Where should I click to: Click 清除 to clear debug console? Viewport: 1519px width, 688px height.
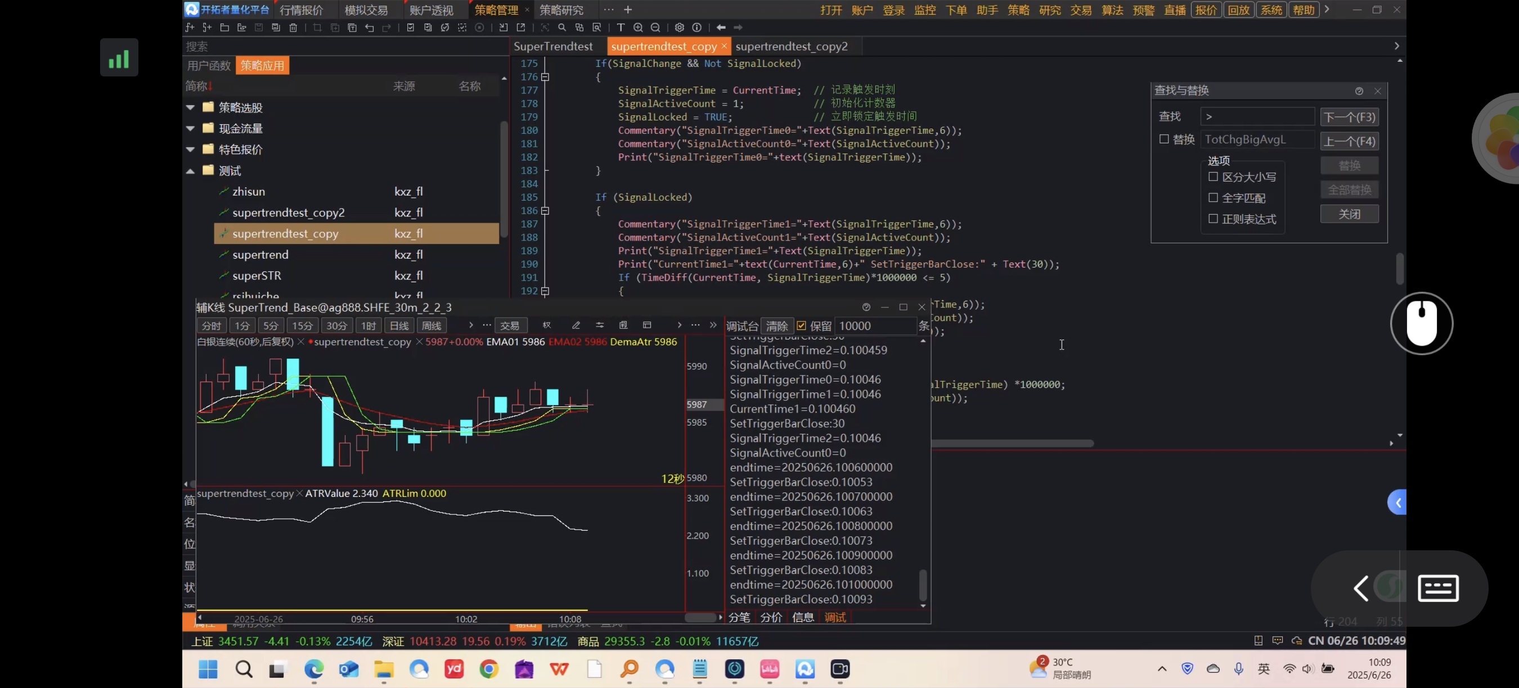[x=776, y=326]
